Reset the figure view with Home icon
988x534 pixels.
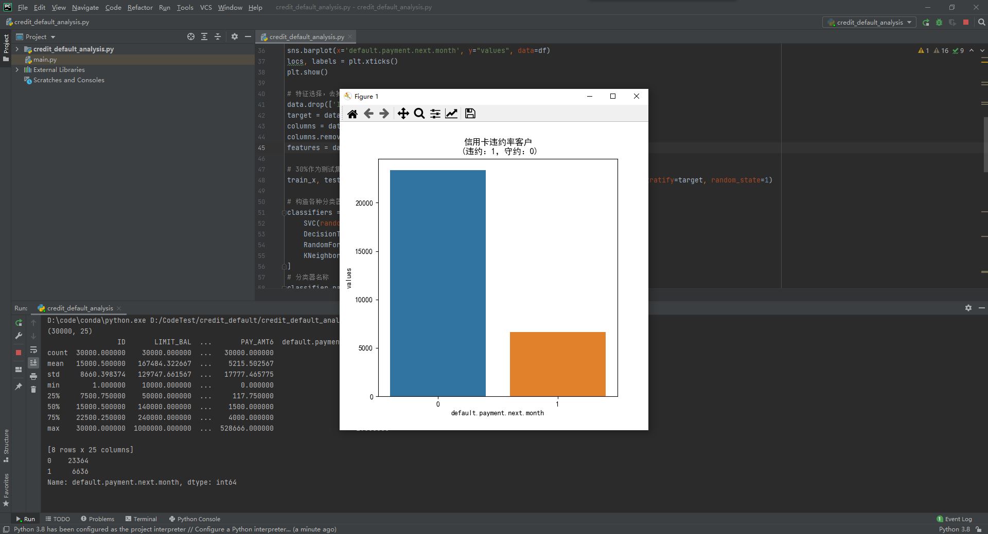pyautogui.click(x=352, y=114)
